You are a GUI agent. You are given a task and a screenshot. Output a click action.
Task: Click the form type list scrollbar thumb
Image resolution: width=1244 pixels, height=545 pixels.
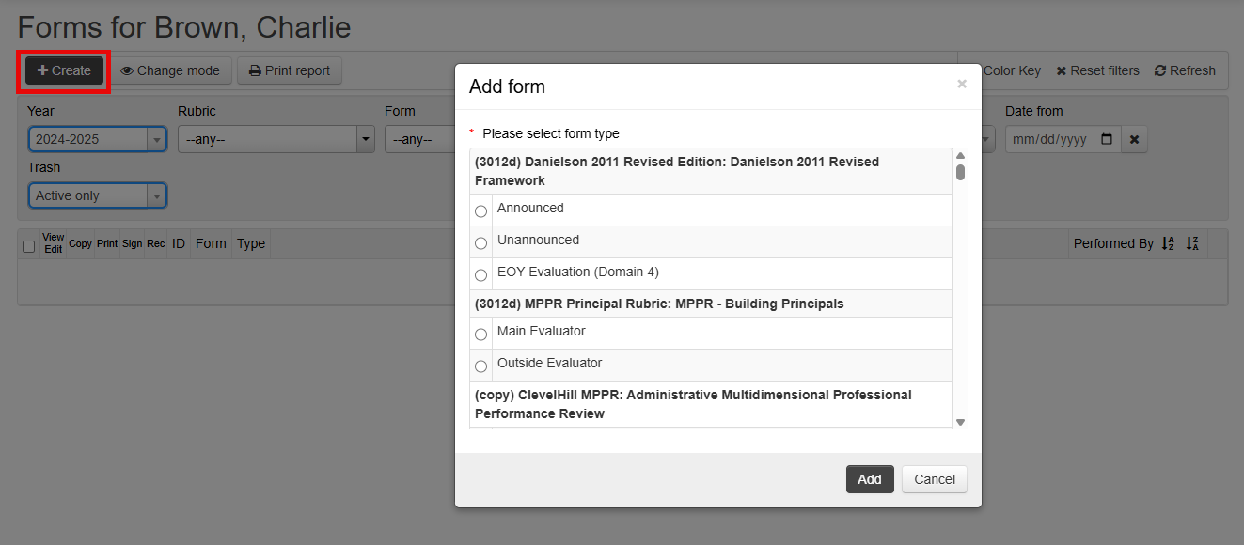(x=960, y=172)
